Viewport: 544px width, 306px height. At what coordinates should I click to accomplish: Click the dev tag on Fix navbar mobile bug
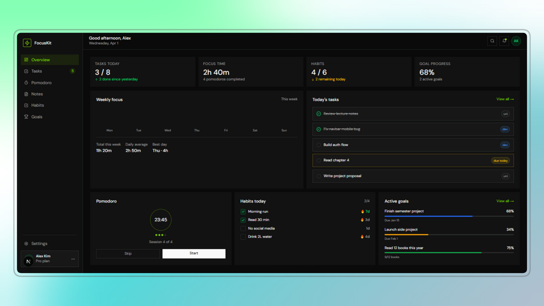click(505, 129)
